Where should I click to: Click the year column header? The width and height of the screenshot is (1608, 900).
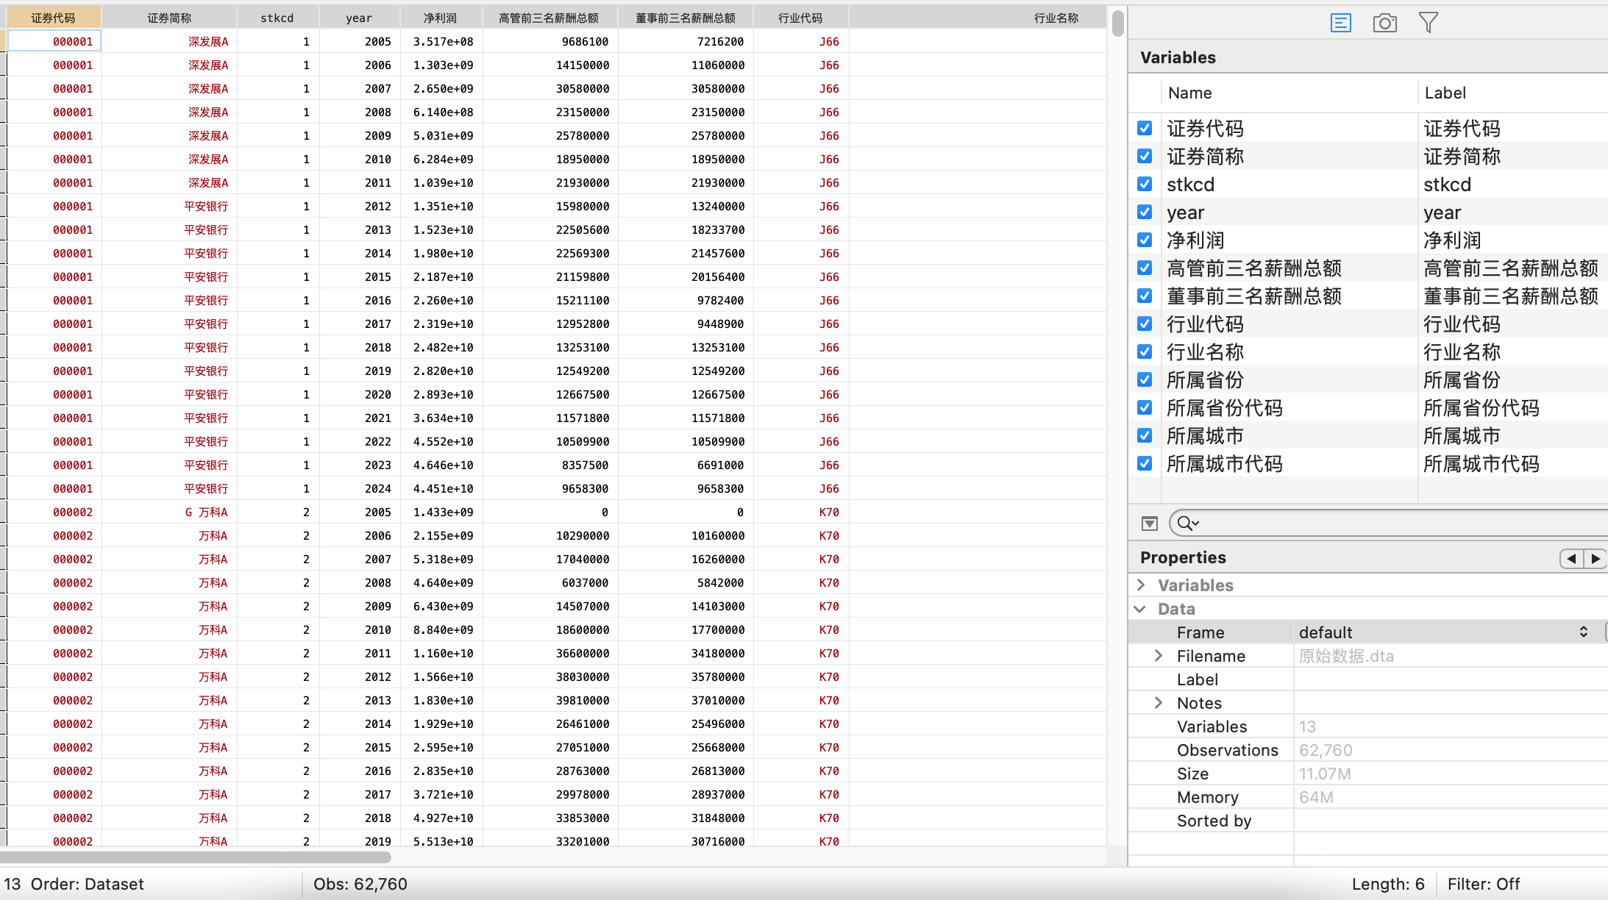tap(359, 18)
